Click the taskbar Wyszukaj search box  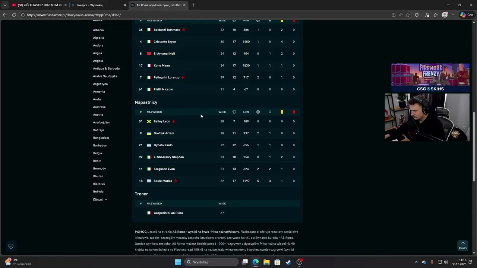[x=212, y=262]
